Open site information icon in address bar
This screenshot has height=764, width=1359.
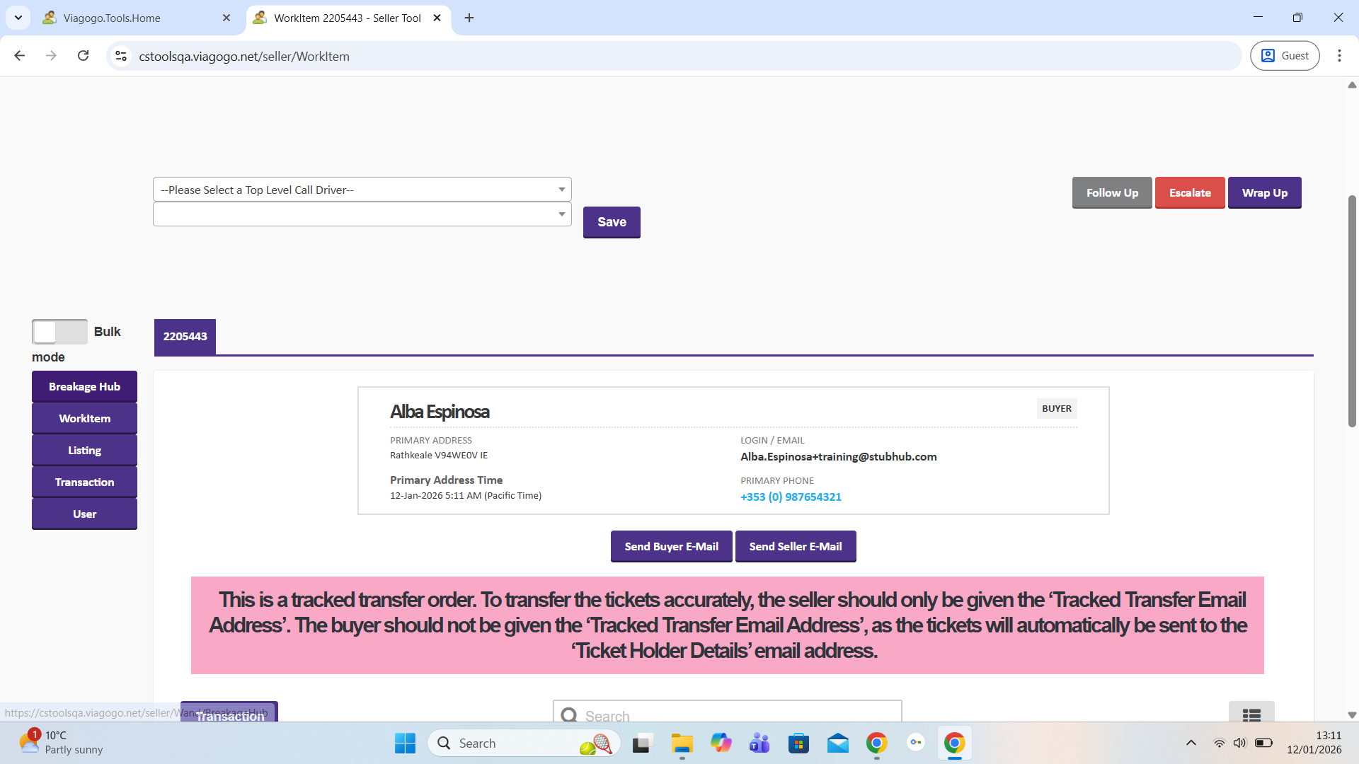click(121, 56)
